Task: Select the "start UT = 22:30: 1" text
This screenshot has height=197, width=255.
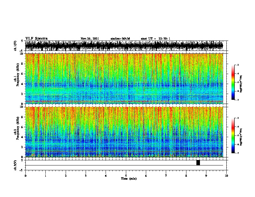Action: pos(156,39)
